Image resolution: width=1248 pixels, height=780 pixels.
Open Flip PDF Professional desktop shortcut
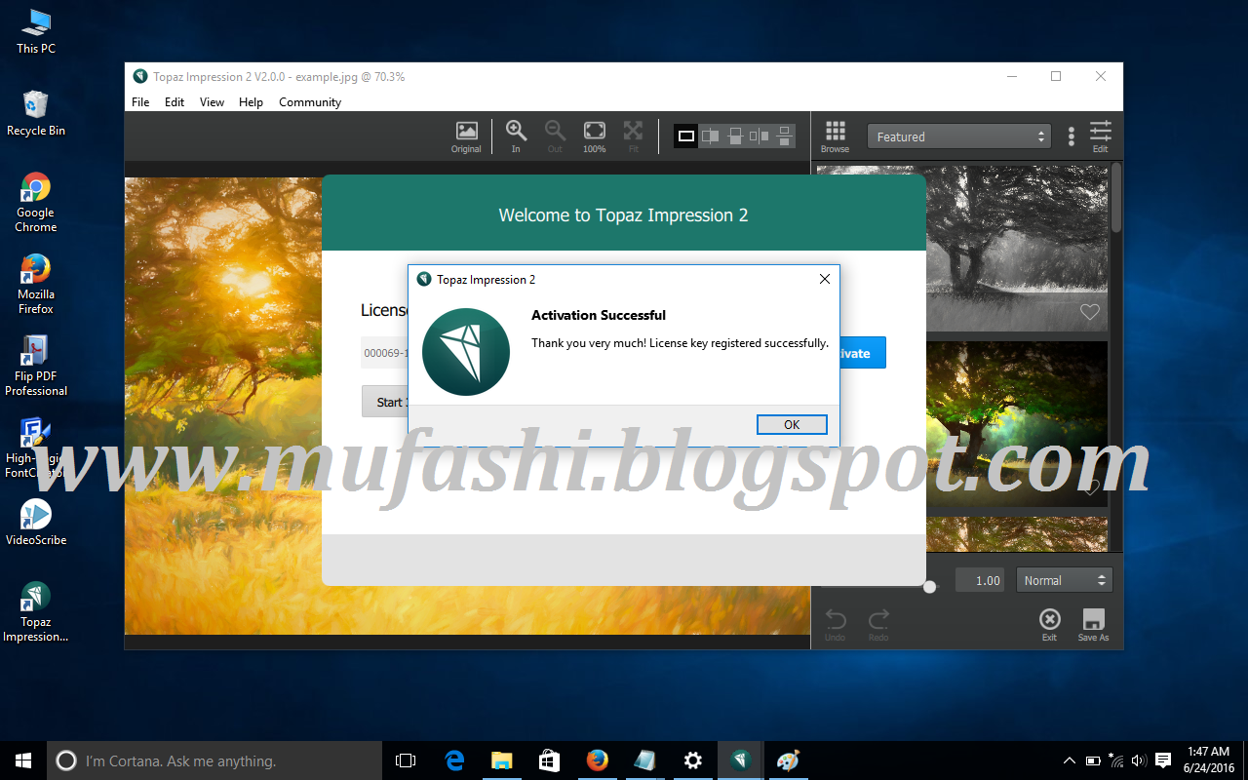(x=36, y=367)
